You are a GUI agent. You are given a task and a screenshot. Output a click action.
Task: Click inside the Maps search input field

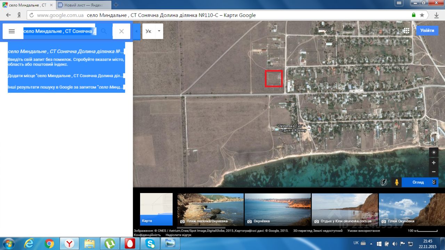click(60, 31)
